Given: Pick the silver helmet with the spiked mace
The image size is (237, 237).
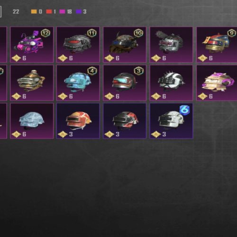Looking at the screenshot, I should pos(171,45).
